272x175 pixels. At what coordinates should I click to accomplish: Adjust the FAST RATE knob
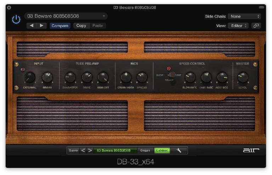[x=206, y=77]
